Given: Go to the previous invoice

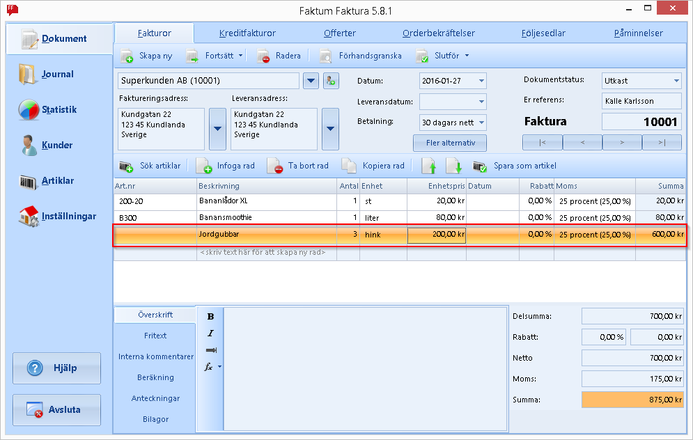Looking at the screenshot, I should pos(582,143).
